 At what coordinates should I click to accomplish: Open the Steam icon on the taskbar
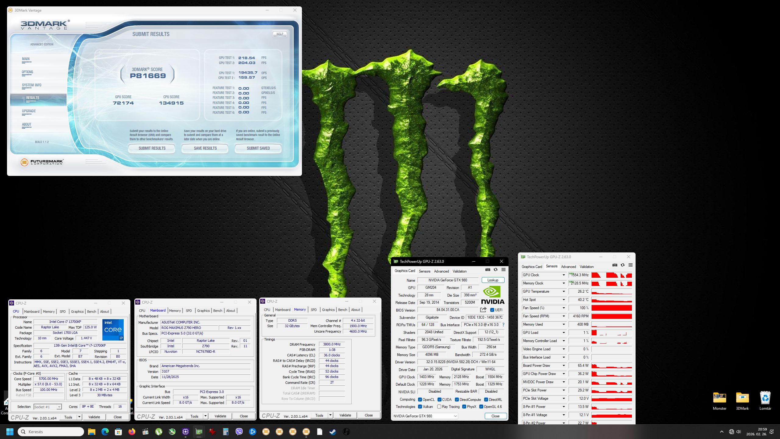[x=333, y=432]
